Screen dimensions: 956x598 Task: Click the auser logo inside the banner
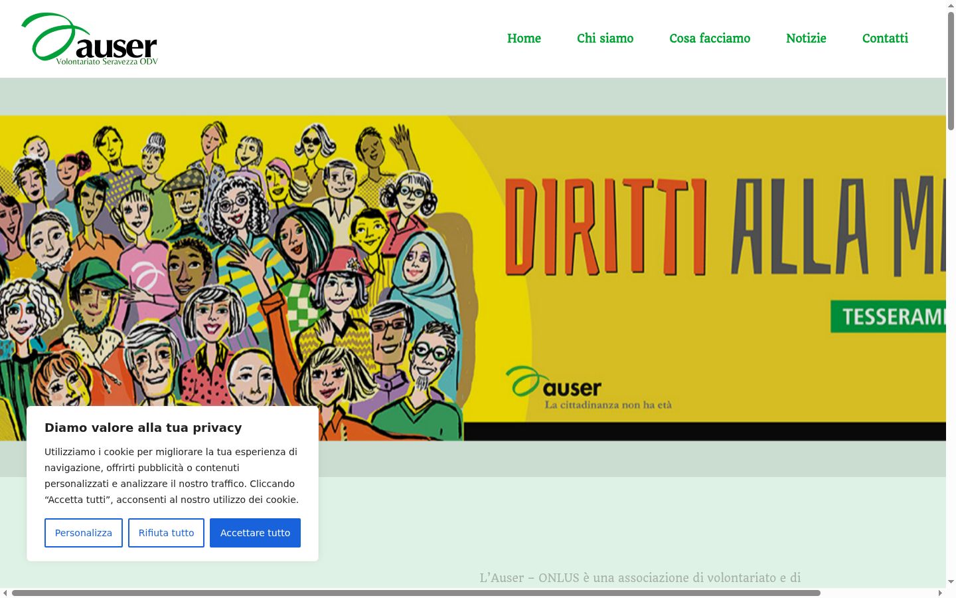point(590,388)
